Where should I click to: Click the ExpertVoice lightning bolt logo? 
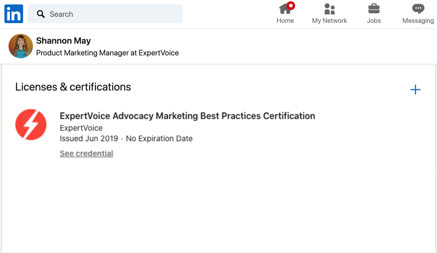(31, 125)
